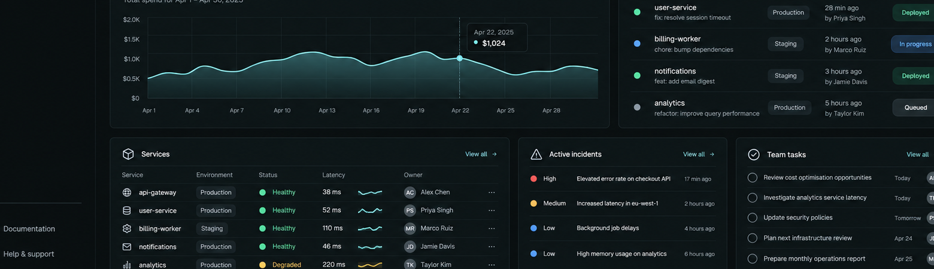Click the green status dot for user-service deployment

[x=637, y=12]
